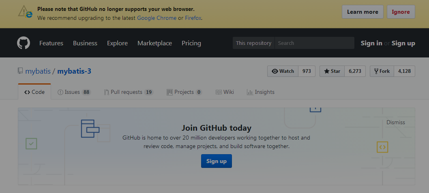Watch the mybatis-3 repository

click(x=283, y=71)
